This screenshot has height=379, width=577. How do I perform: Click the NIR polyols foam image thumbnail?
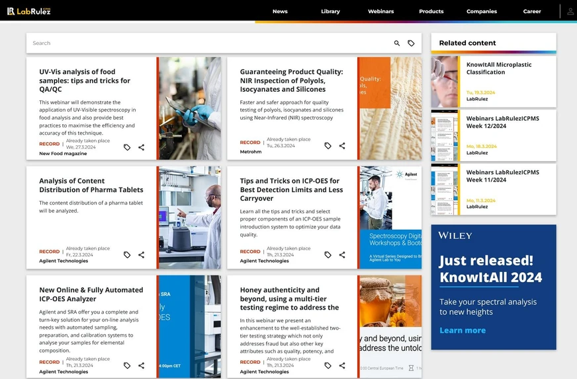point(390,108)
